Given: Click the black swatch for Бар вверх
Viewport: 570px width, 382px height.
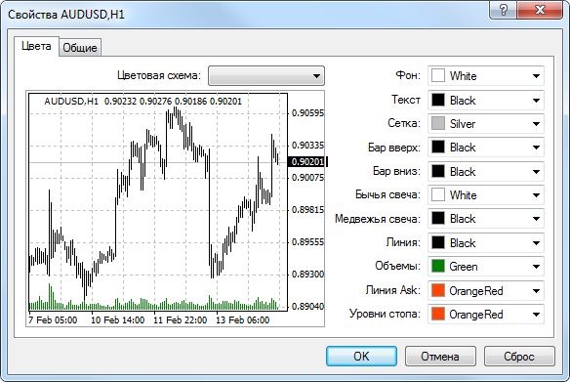Looking at the screenshot, I should point(438,147).
